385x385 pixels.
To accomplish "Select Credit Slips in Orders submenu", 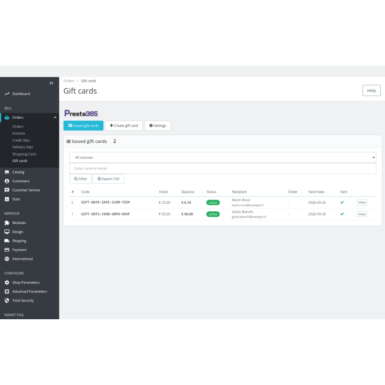I will (x=21, y=140).
